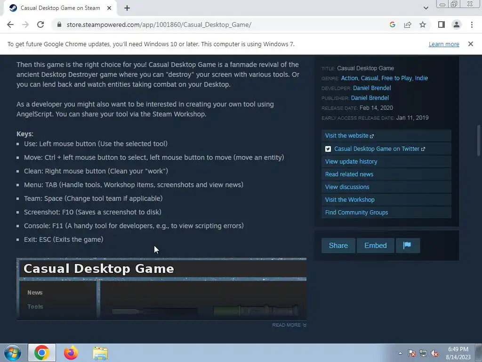Image resolution: width=482 pixels, height=362 pixels.
Task: Open Chrome's three-dot menu
Action: pyautogui.click(x=472, y=25)
